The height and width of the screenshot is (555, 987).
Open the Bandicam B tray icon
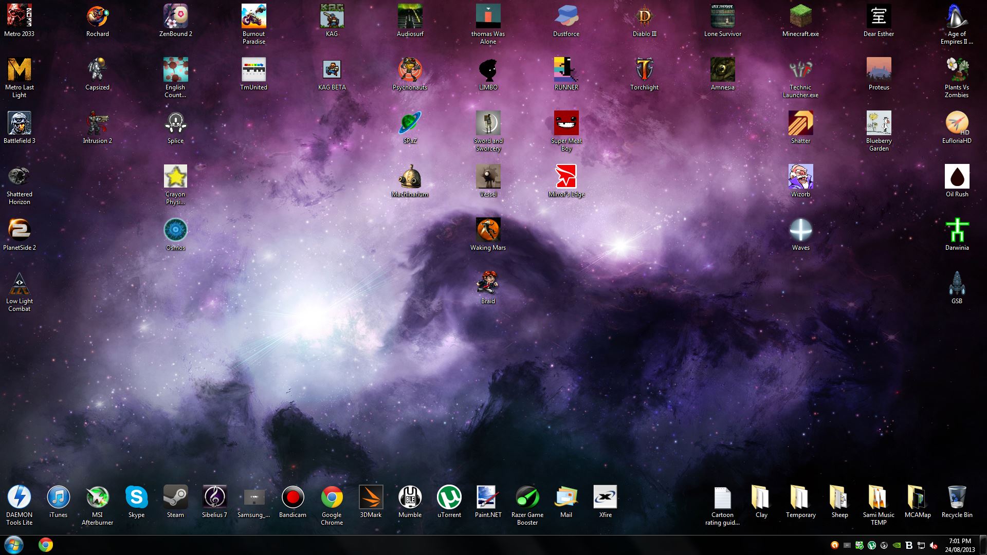[x=909, y=545]
